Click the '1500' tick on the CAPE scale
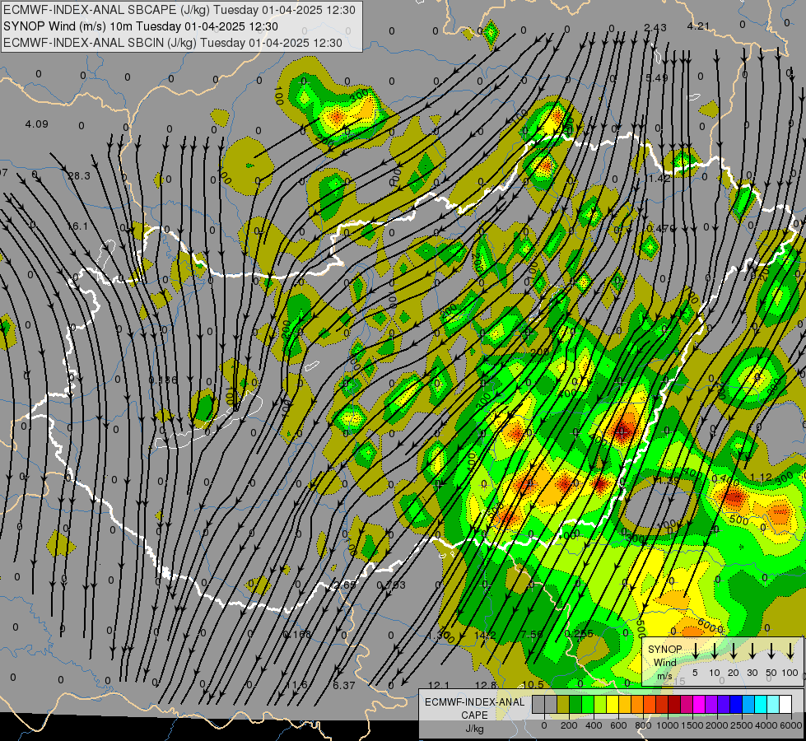 coord(692,725)
